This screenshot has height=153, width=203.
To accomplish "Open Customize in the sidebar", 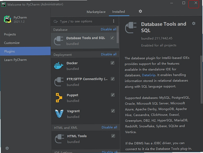I will [x=12, y=43].
